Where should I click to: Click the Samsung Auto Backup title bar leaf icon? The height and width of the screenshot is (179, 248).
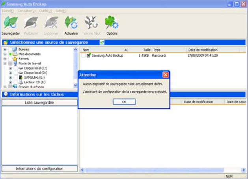(3, 4)
